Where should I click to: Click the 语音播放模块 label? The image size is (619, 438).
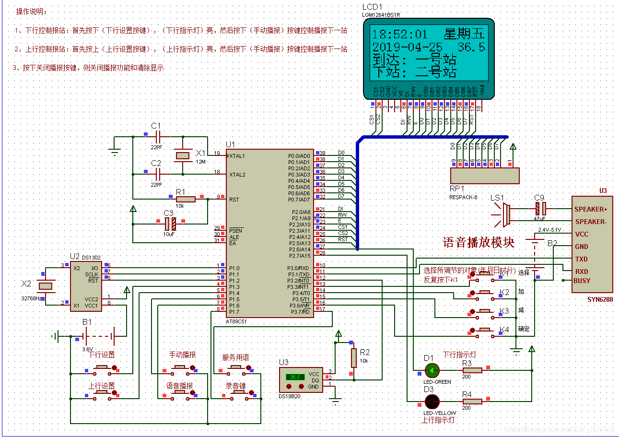[479, 242]
